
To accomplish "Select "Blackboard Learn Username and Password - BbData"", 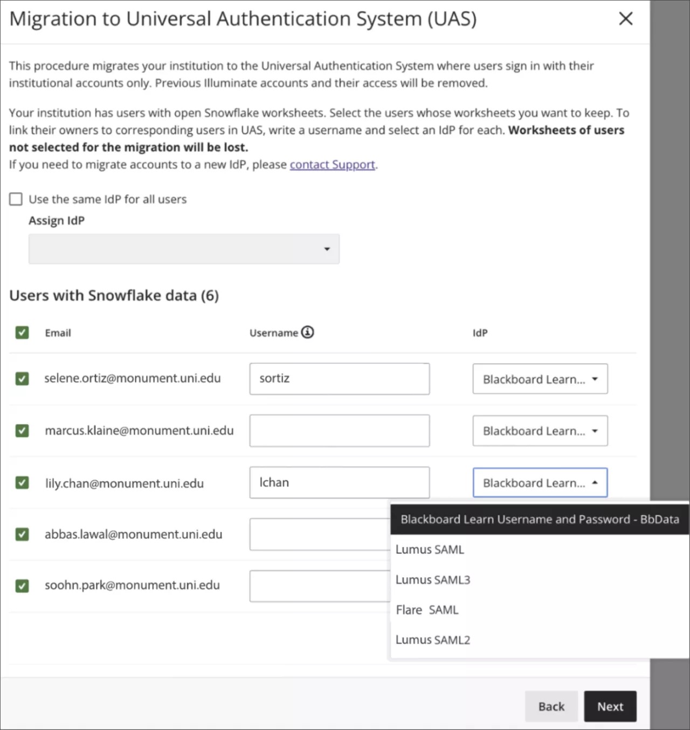I will coord(539,519).
